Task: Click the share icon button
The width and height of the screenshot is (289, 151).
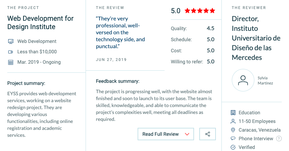Action: [208, 134]
